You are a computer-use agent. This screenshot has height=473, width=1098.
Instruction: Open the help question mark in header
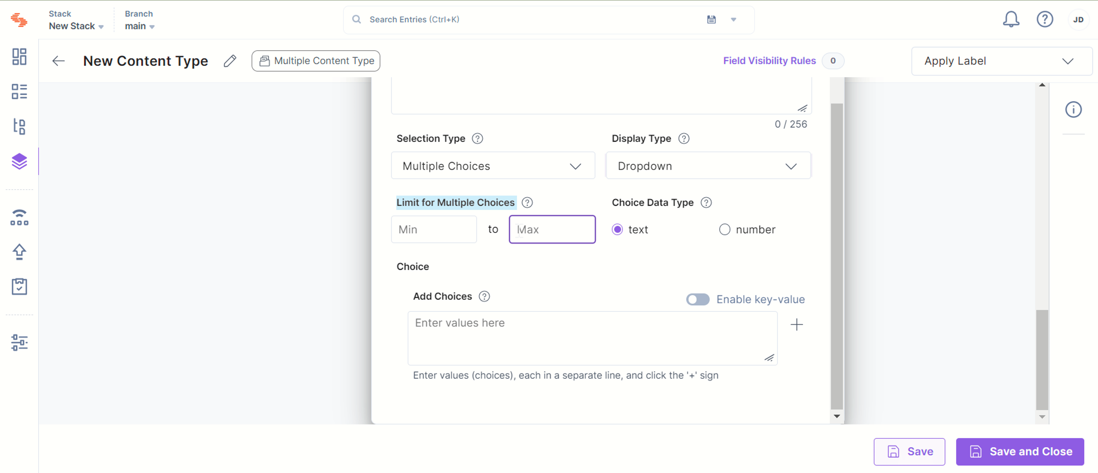click(x=1045, y=20)
